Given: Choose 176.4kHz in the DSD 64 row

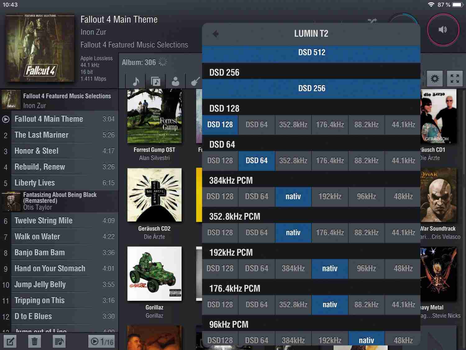Looking at the screenshot, I should [330, 161].
